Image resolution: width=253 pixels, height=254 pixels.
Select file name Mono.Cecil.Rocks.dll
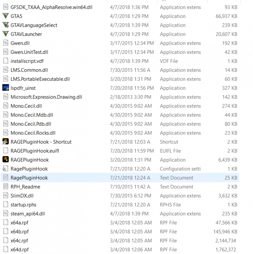[x=33, y=133]
